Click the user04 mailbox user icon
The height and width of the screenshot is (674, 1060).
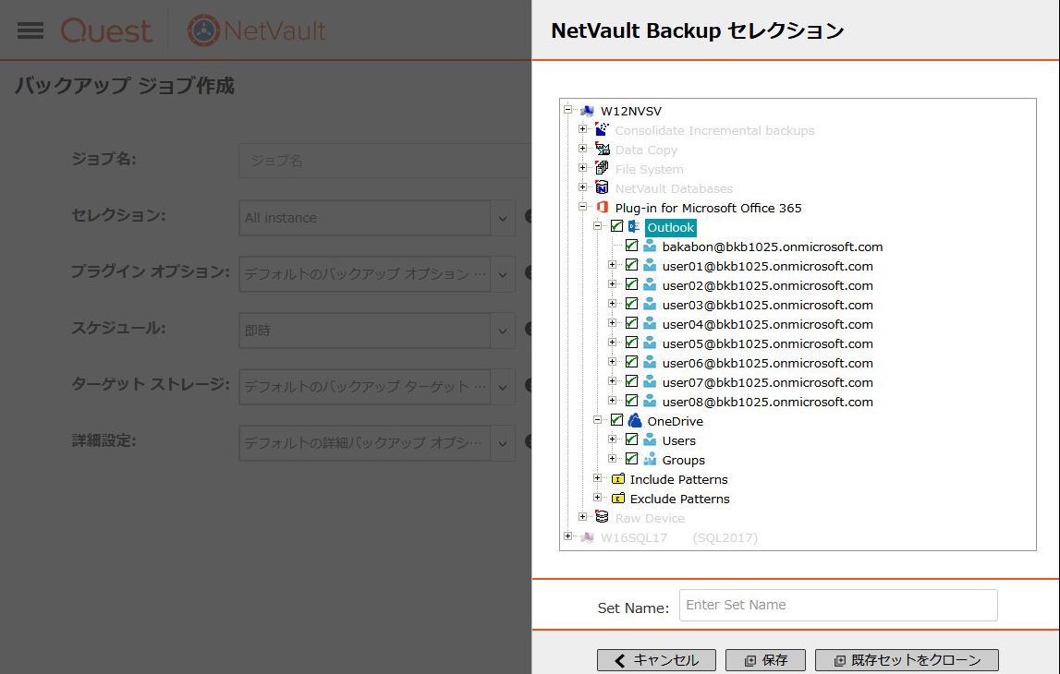point(650,323)
